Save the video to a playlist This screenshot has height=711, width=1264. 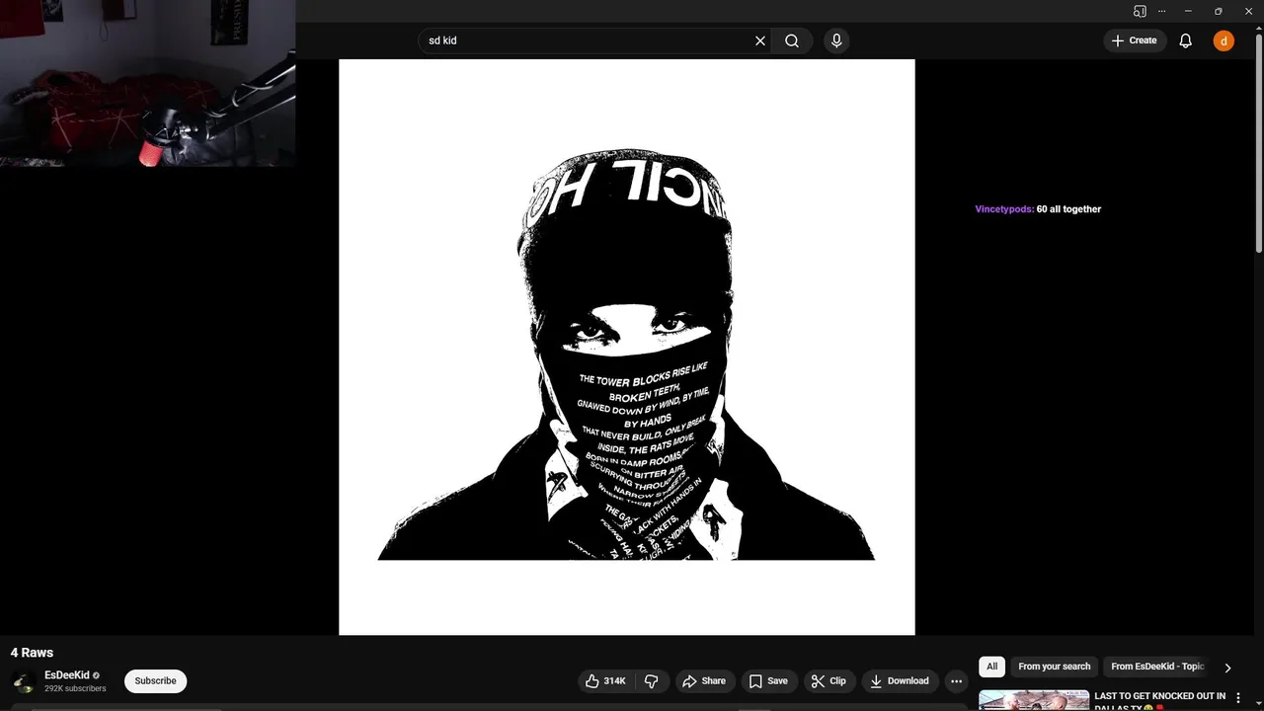pyautogui.click(x=768, y=680)
